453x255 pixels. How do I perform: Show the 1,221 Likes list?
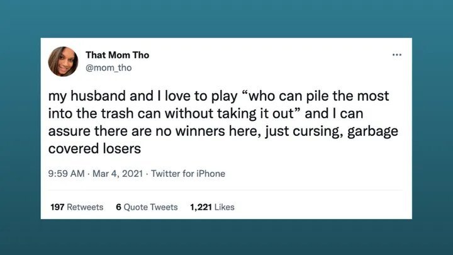click(212, 207)
